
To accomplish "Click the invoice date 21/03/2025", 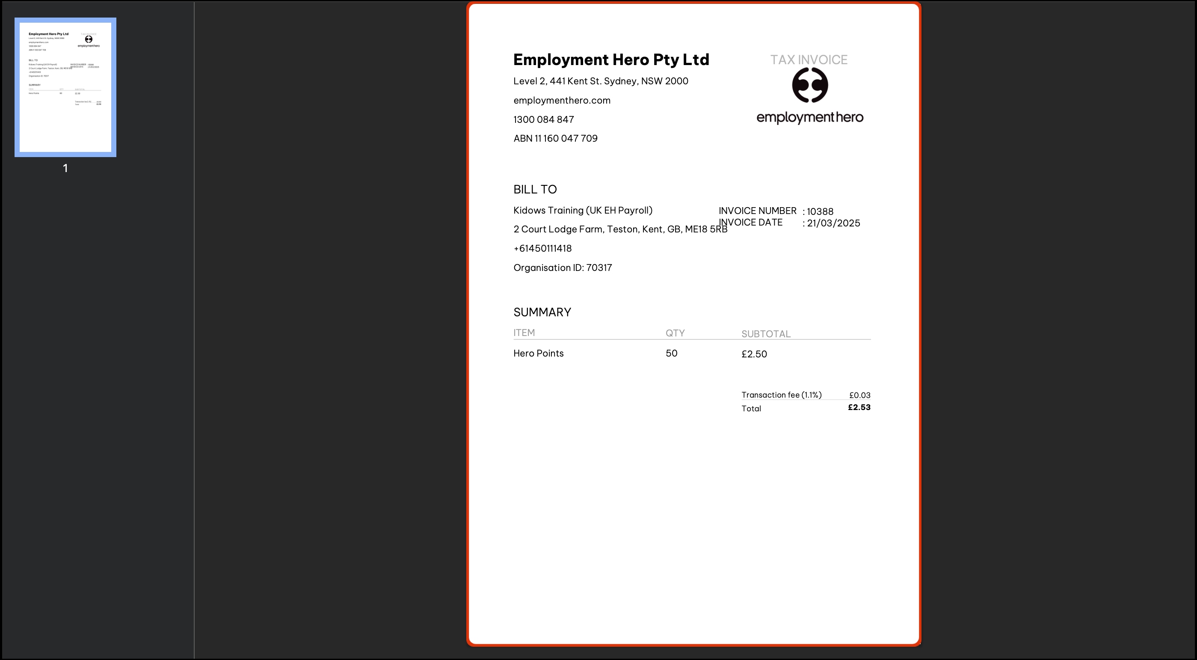I will pos(833,223).
